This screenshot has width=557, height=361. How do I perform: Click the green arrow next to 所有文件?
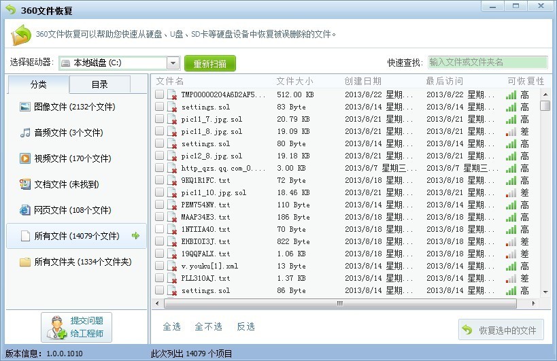(136, 235)
